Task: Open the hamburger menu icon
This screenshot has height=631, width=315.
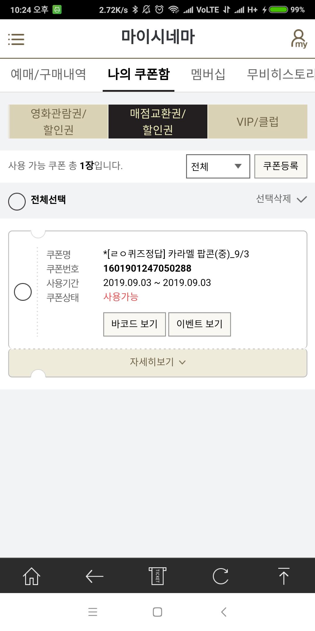Action: (16, 39)
